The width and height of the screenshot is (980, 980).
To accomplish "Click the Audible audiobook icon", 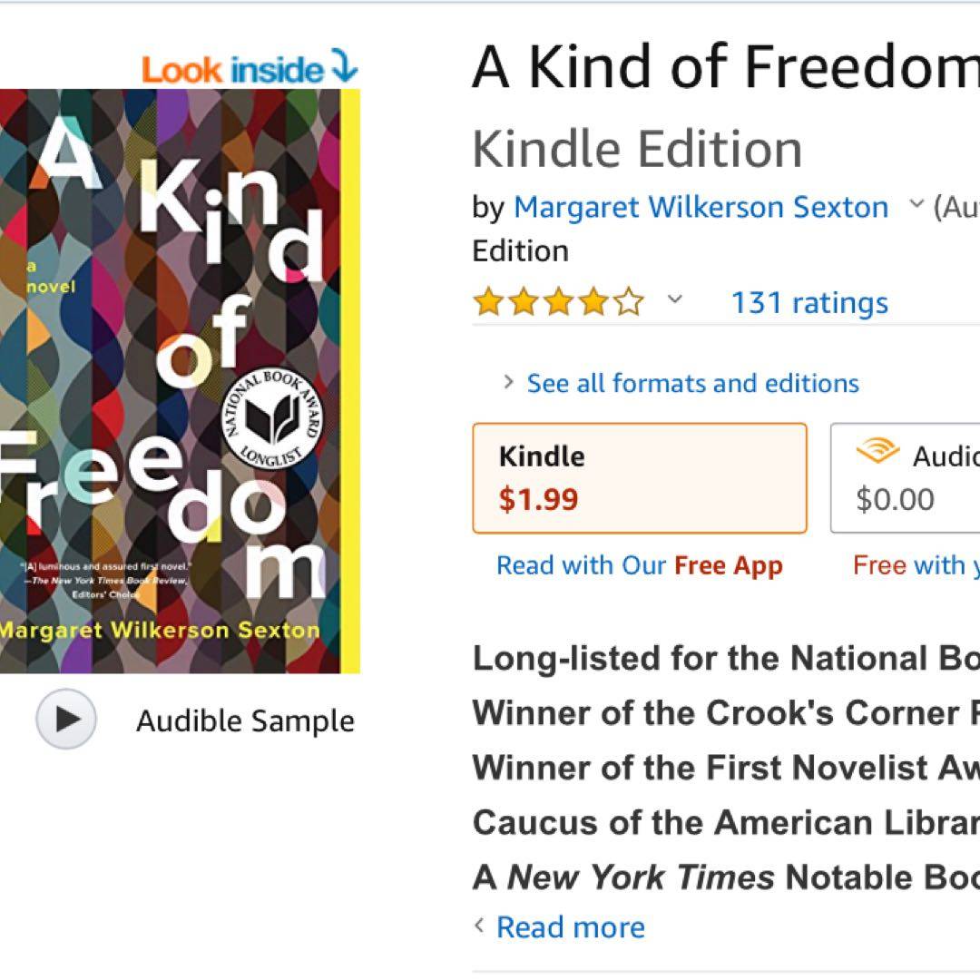I will pos(877,453).
